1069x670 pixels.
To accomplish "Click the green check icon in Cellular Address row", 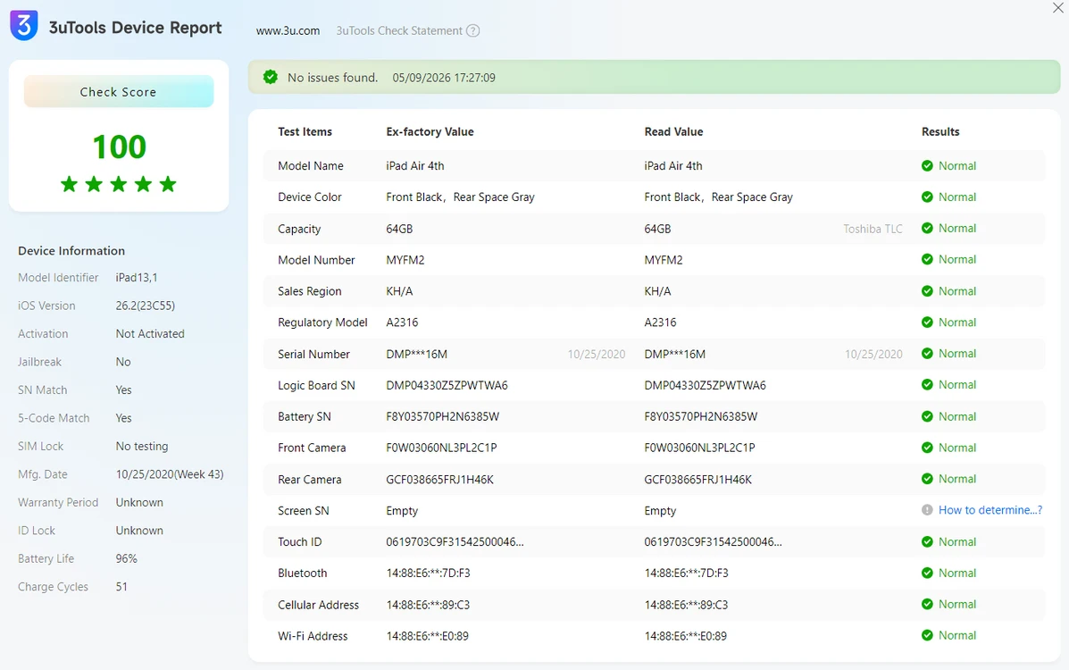I will 927,605.
